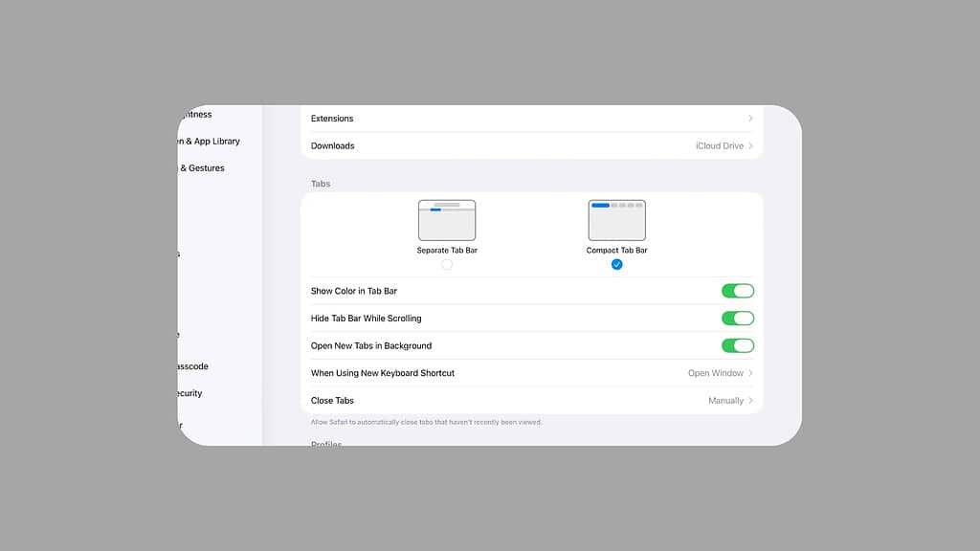Select App Library item in sidebar

tap(209, 142)
